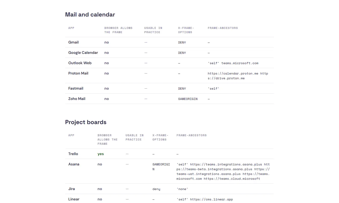Image resolution: width=339 pixels, height=203 pixels.
Task: Click mail table's X-Frame-Options column header
Action: [186, 30]
